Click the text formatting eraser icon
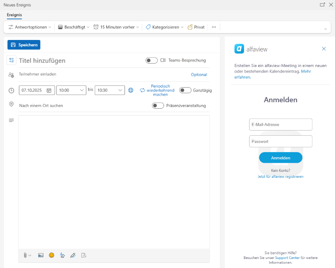 point(62,255)
